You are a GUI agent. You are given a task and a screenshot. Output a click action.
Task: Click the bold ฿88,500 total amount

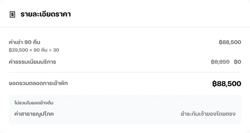(x=227, y=84)
